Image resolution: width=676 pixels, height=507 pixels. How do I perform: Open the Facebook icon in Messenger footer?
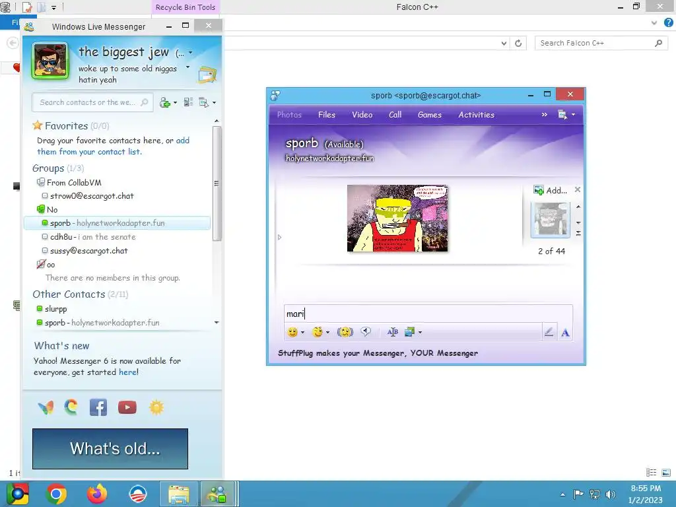[x=98, y=407]
